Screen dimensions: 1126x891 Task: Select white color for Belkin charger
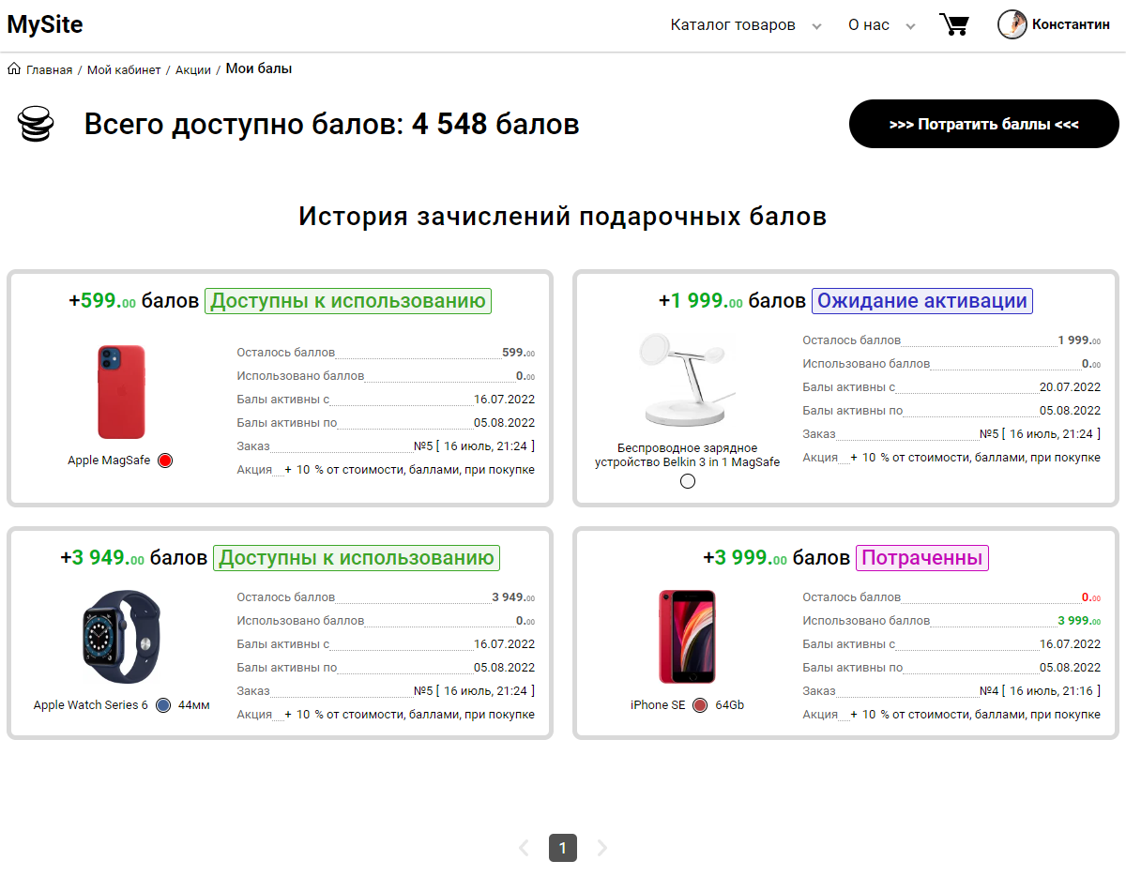coord(688,480)
